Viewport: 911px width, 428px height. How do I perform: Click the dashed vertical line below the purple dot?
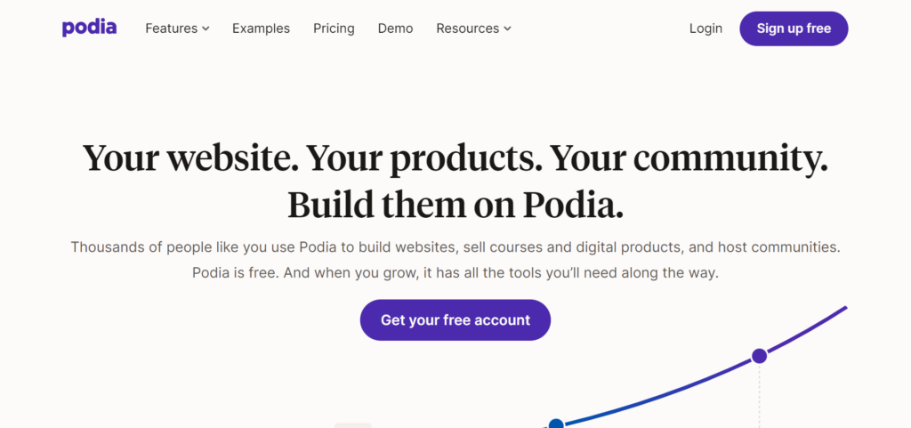coord(759,396)
